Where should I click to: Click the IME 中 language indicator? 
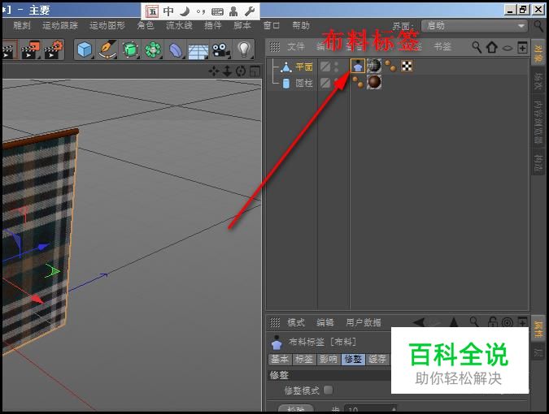(x=168, y=11)
